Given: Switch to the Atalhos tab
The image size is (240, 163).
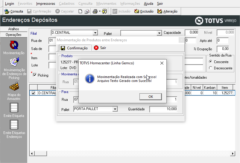Looking at the screenshot, I should click(x=14, y=29).
